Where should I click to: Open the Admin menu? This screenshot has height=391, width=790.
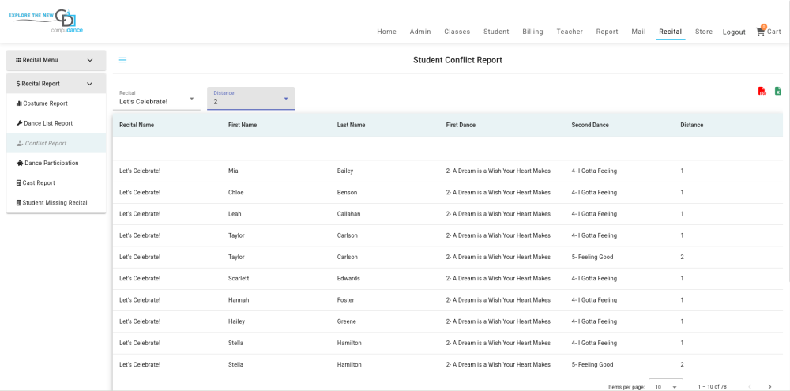[x=420, y=32]
